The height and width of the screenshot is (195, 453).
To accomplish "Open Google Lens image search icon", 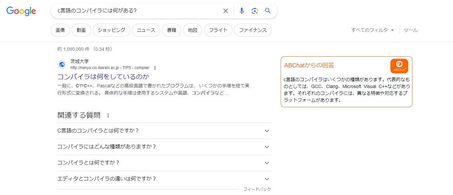I will [x=255, y=11].
